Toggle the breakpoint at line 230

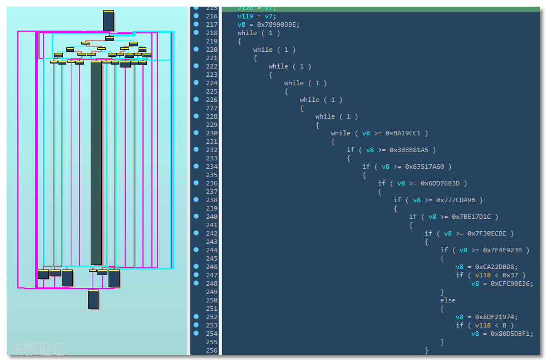point(195,133)
